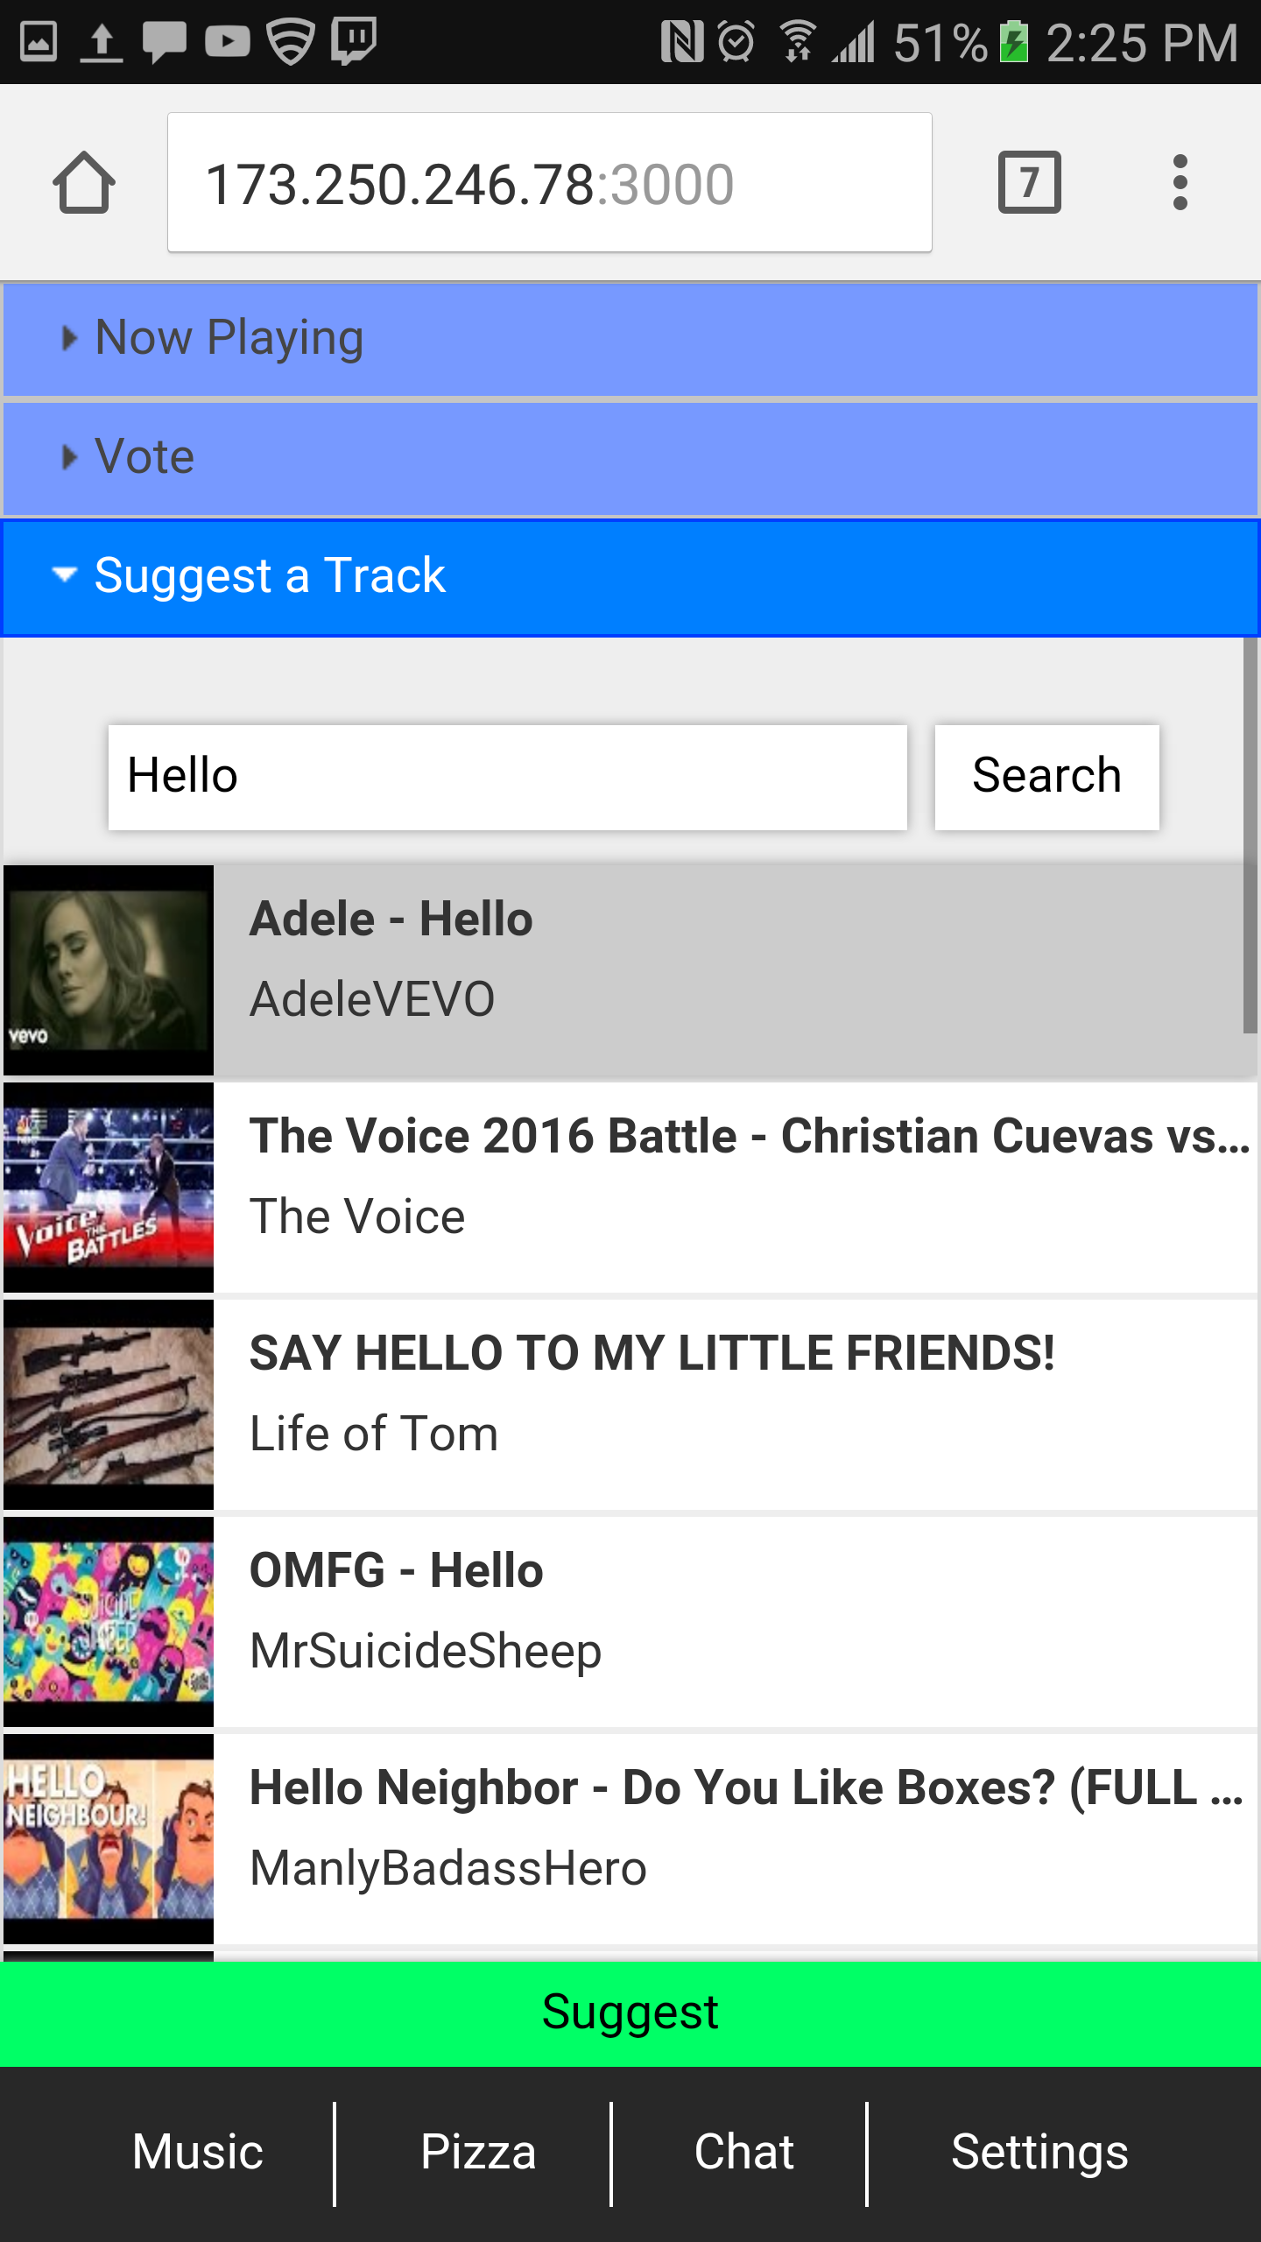Viewport: 1261px width, 2242px height.
Task: Tap the alarm clock status icon
Action: 736,41
